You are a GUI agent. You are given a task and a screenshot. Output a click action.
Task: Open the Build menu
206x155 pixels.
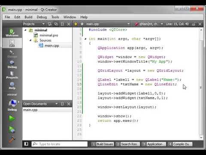pos(28,17)
